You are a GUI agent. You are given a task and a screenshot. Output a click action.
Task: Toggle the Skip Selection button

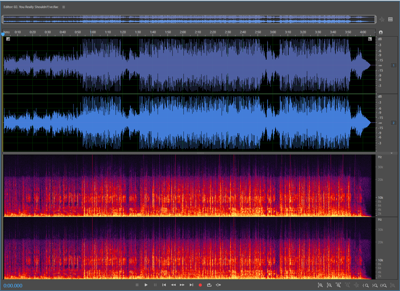218,285
